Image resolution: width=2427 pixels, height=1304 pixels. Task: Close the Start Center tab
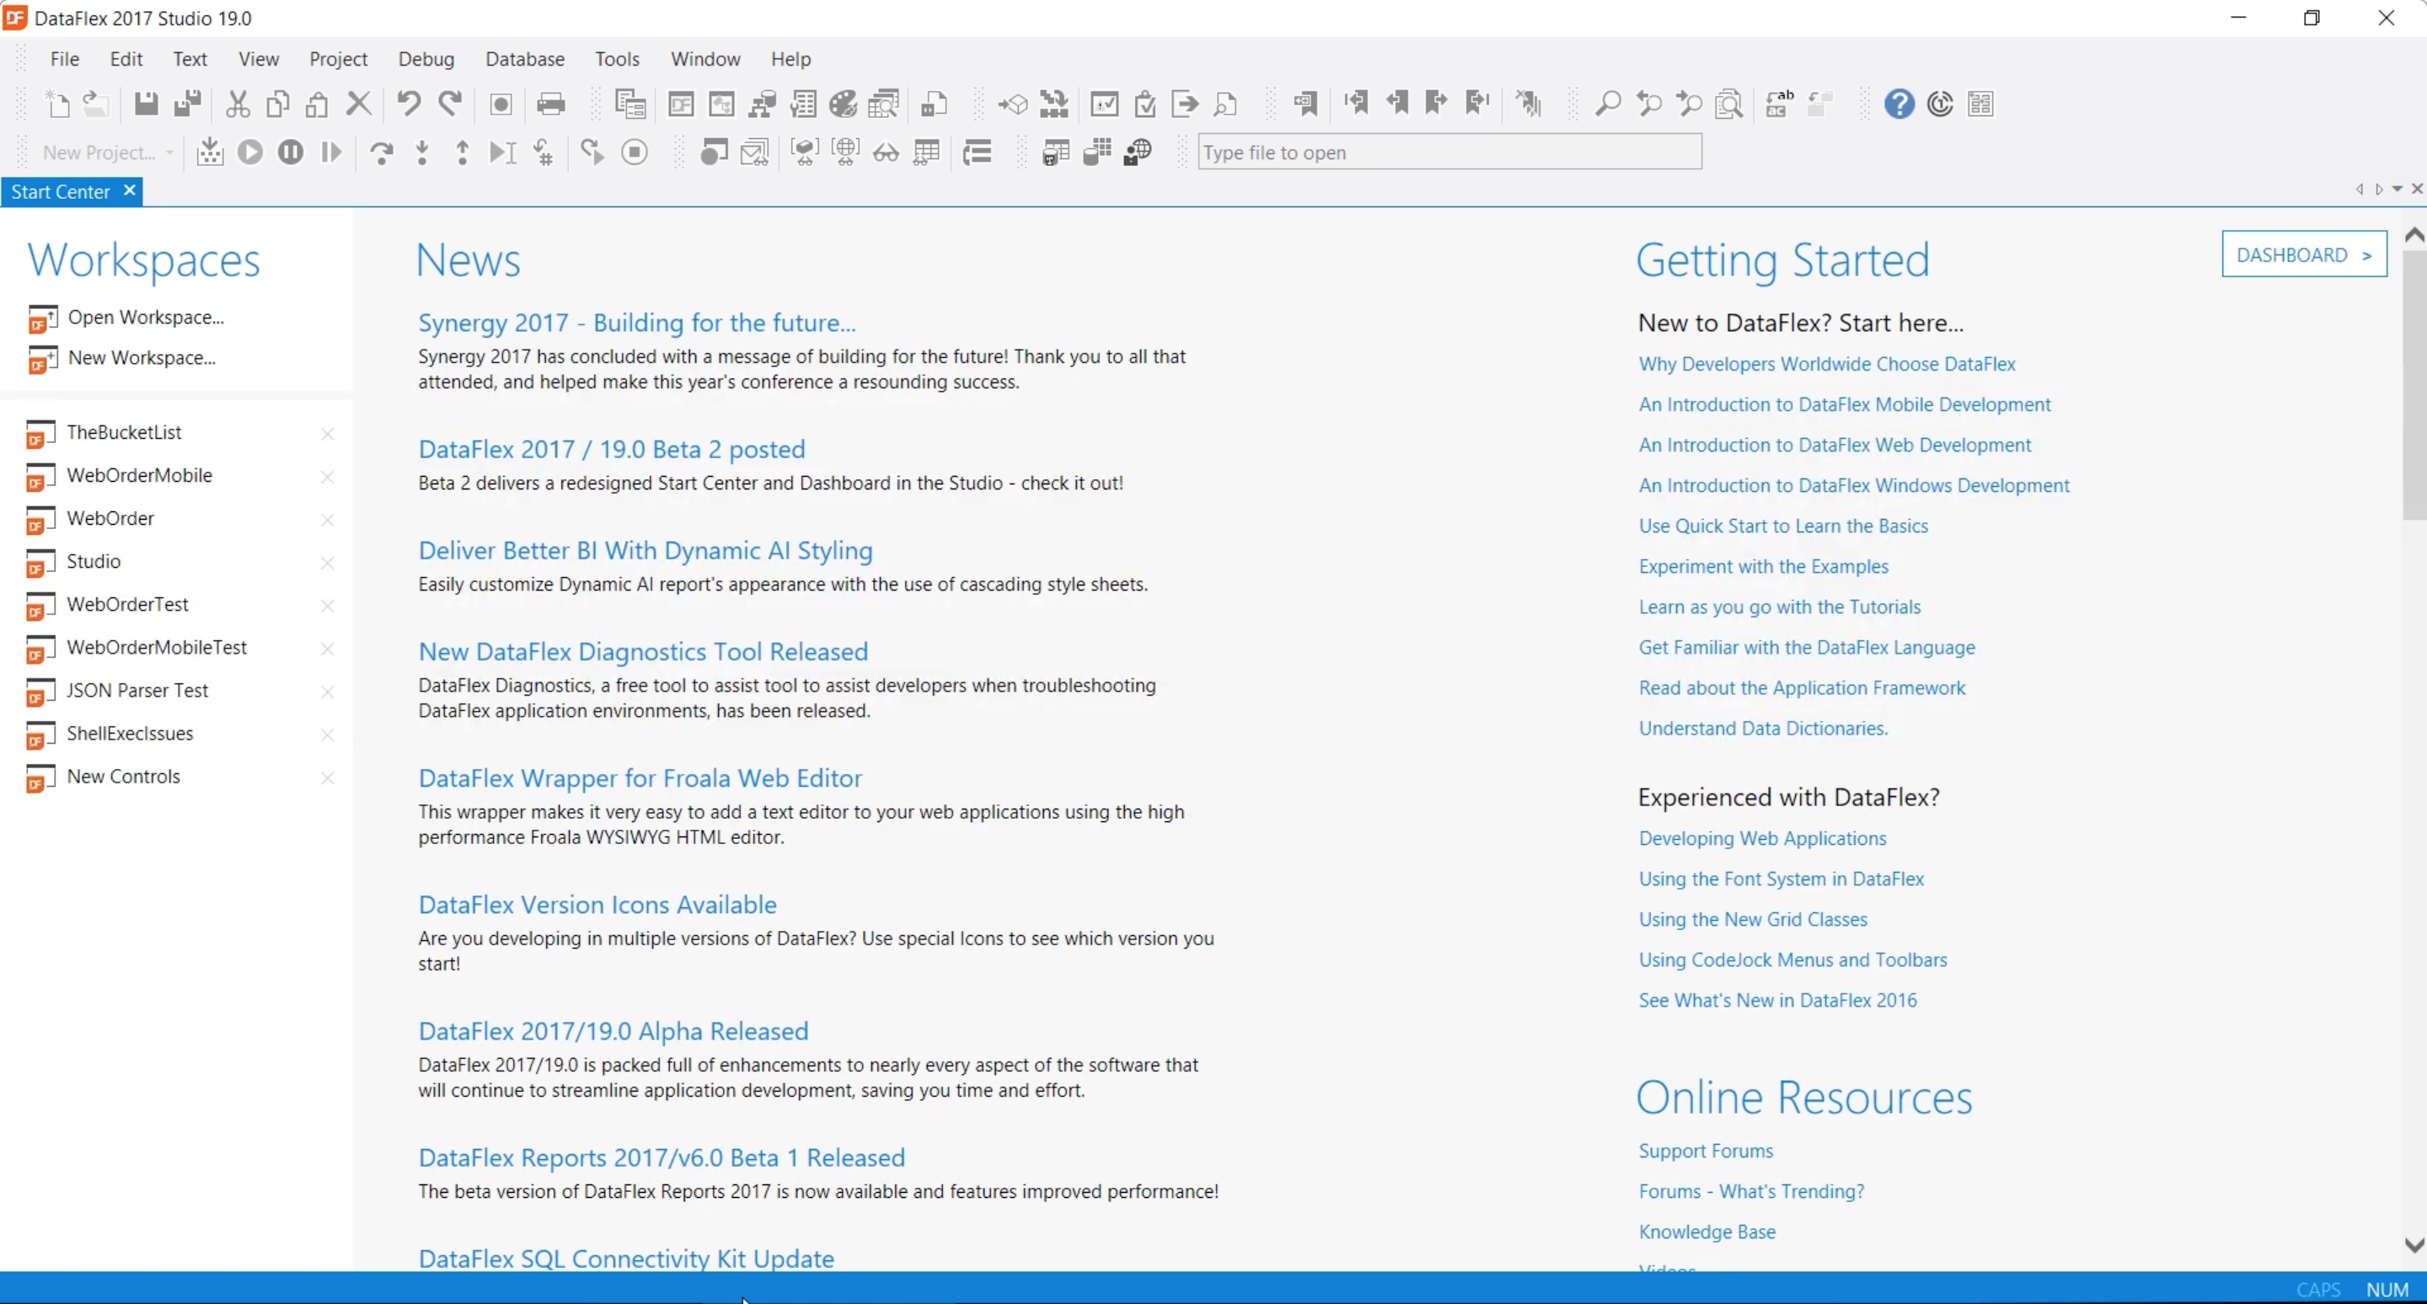130,190
